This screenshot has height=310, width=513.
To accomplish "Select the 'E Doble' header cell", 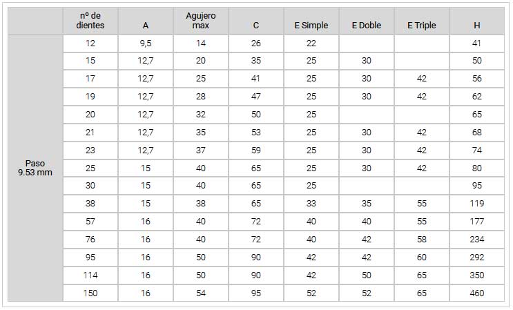I will (367, 21).
